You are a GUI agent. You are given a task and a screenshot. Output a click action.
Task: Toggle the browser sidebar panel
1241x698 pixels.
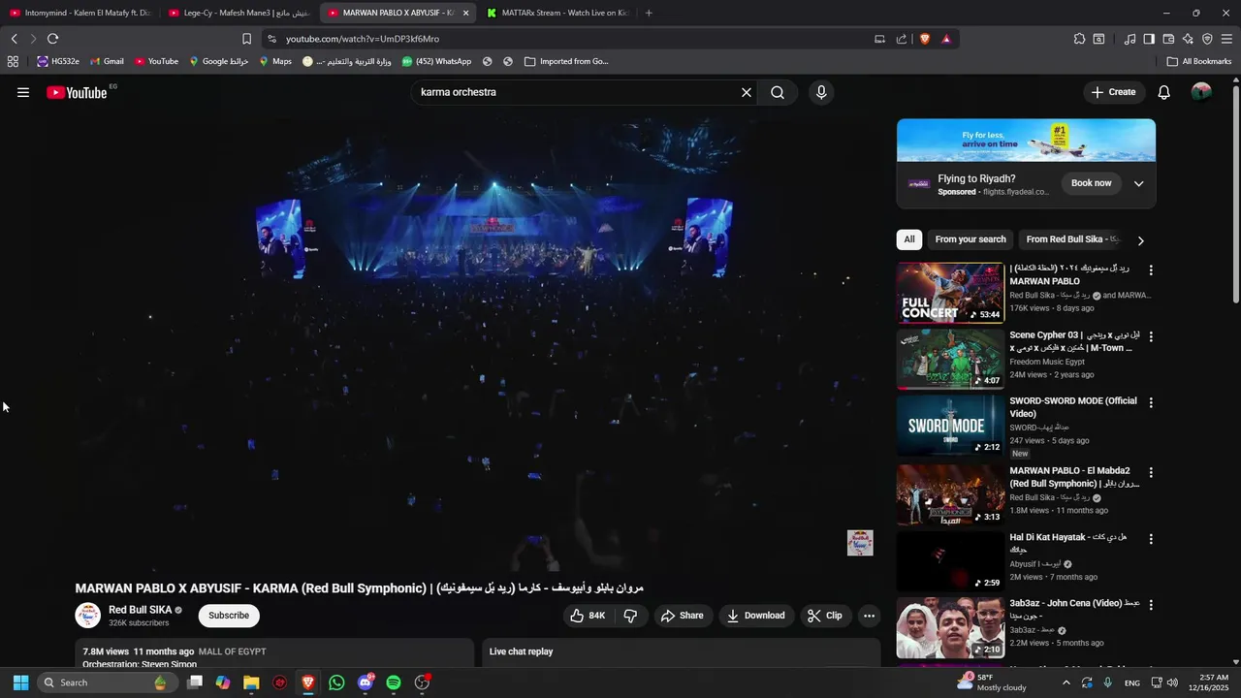(x=1149, y=39)
